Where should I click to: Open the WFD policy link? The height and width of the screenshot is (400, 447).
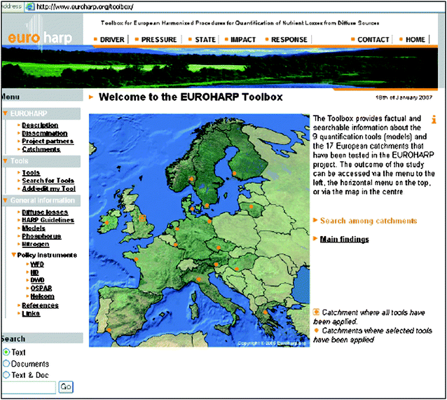37,264
